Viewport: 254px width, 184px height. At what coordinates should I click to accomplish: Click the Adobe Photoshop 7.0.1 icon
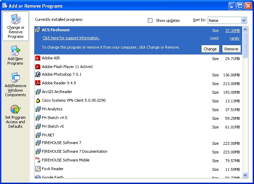pyautogui.click(x=38, y=74)
